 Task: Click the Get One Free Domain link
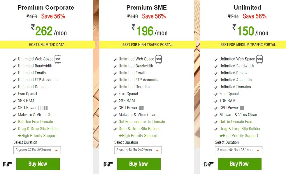point(35,122)
